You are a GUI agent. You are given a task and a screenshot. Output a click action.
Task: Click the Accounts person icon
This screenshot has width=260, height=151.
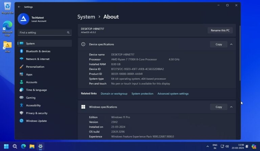click(21, 82)
